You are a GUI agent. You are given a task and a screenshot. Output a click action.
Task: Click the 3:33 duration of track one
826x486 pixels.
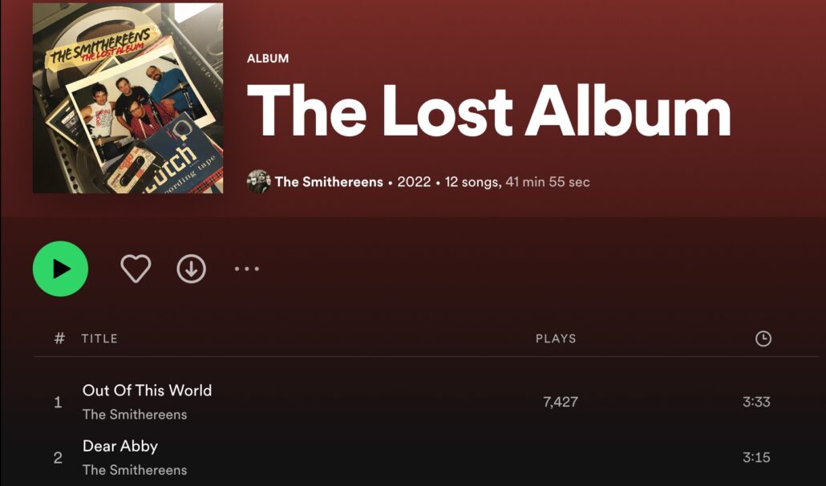[x=756, y=403]
